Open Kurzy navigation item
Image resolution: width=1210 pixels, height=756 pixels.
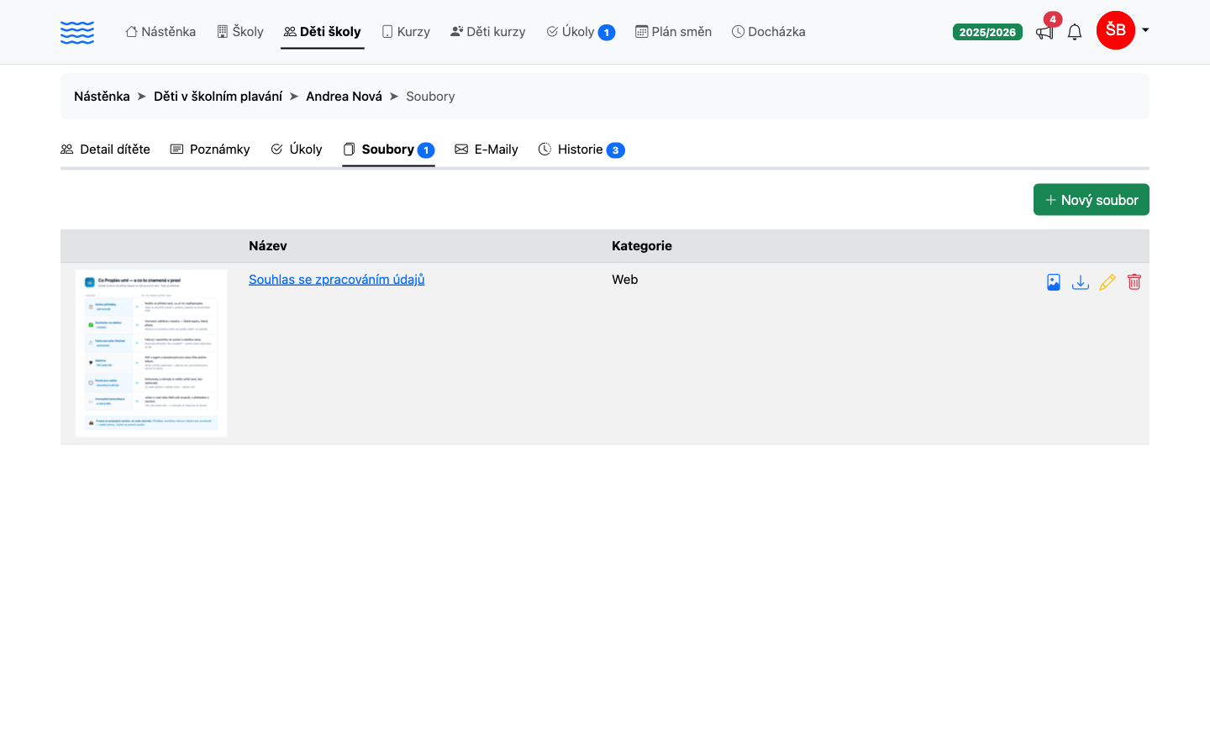[406, 32]
